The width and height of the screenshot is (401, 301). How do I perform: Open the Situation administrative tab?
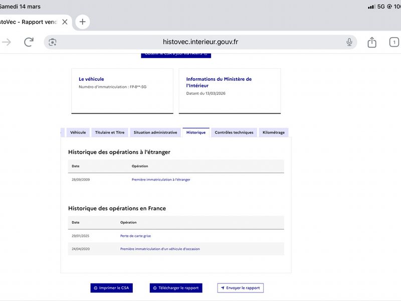coord(155,132)
